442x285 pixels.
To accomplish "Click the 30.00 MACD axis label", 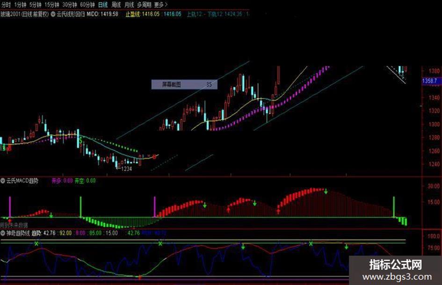I will click(434, 186).
